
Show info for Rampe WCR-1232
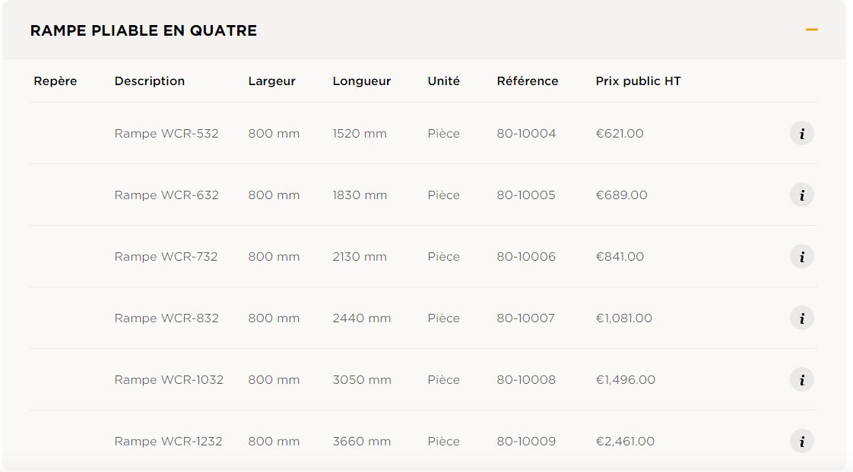click(x=801, y=442)
